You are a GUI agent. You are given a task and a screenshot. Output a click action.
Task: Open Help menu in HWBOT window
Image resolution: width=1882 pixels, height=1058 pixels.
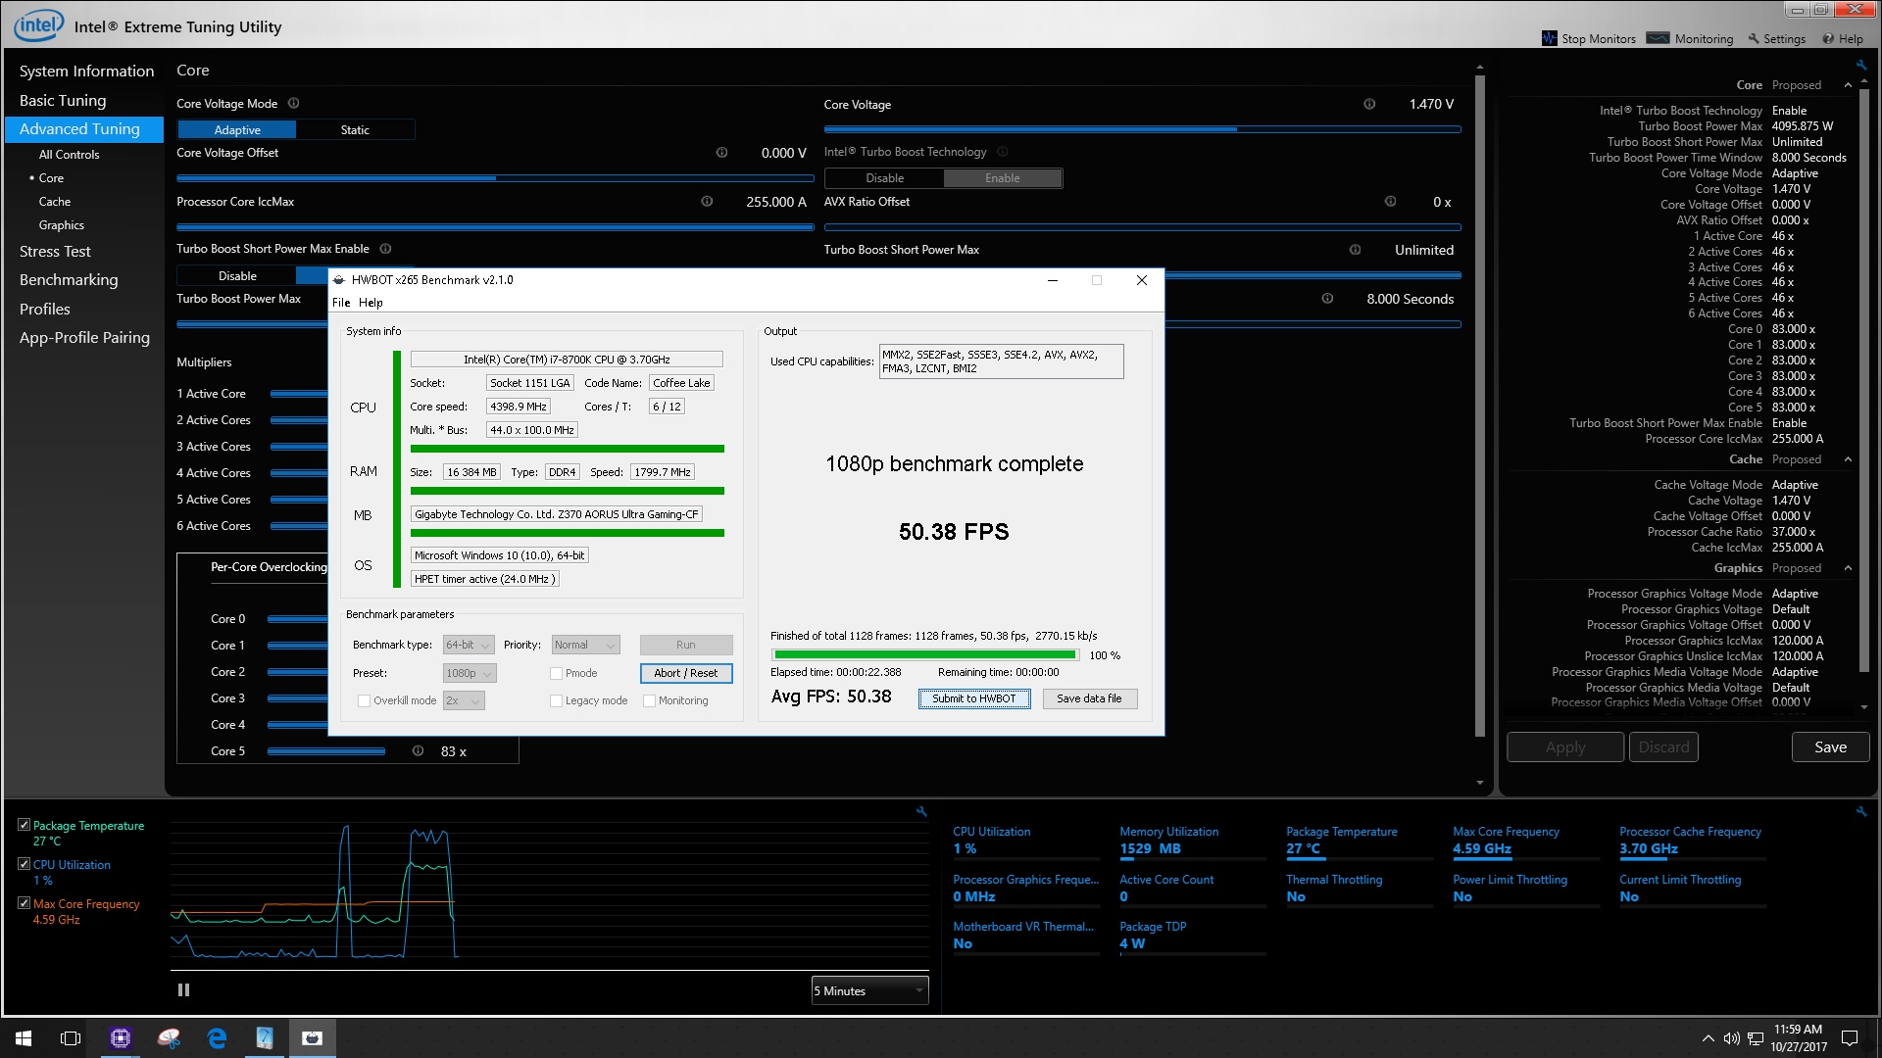pyautogui.click(x=371, y=303)
